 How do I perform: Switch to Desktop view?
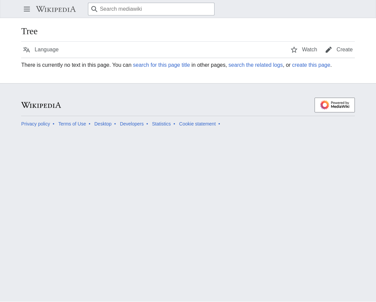[x=103, y=124]
